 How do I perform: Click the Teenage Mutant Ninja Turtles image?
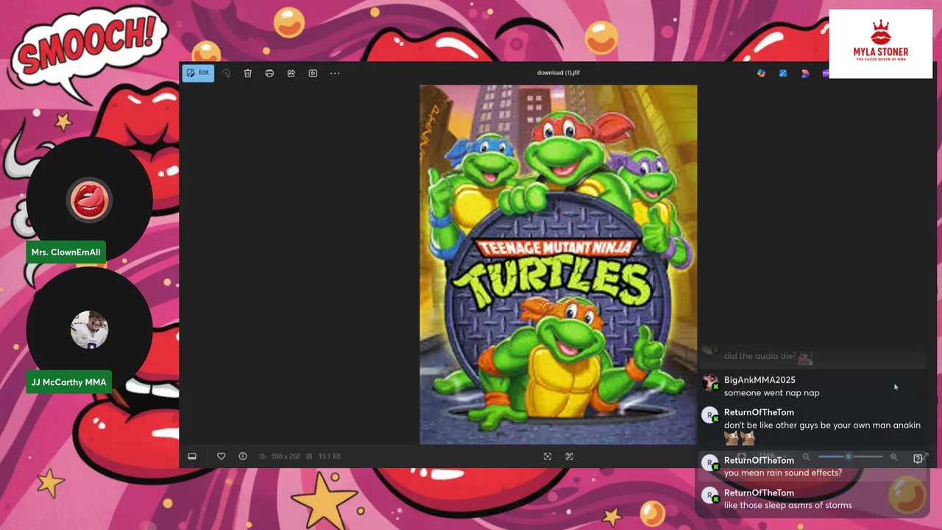(559, 265)
